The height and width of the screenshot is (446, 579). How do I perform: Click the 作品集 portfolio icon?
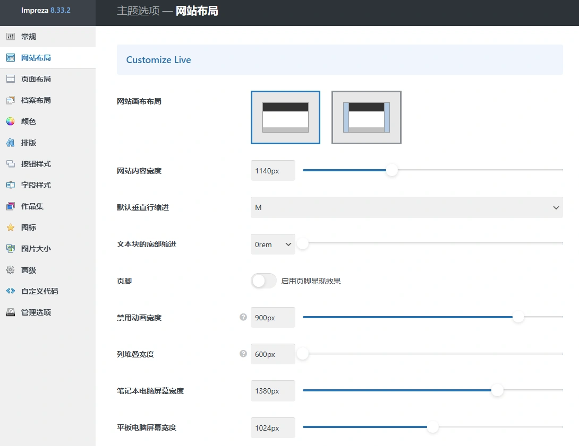[x=12, y=206]
